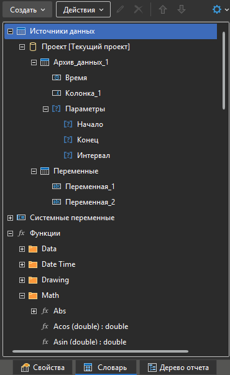The height and width of the screenshot is (375, 230).
Task: Click the move up arrow icon
Action: coord(163,10)
